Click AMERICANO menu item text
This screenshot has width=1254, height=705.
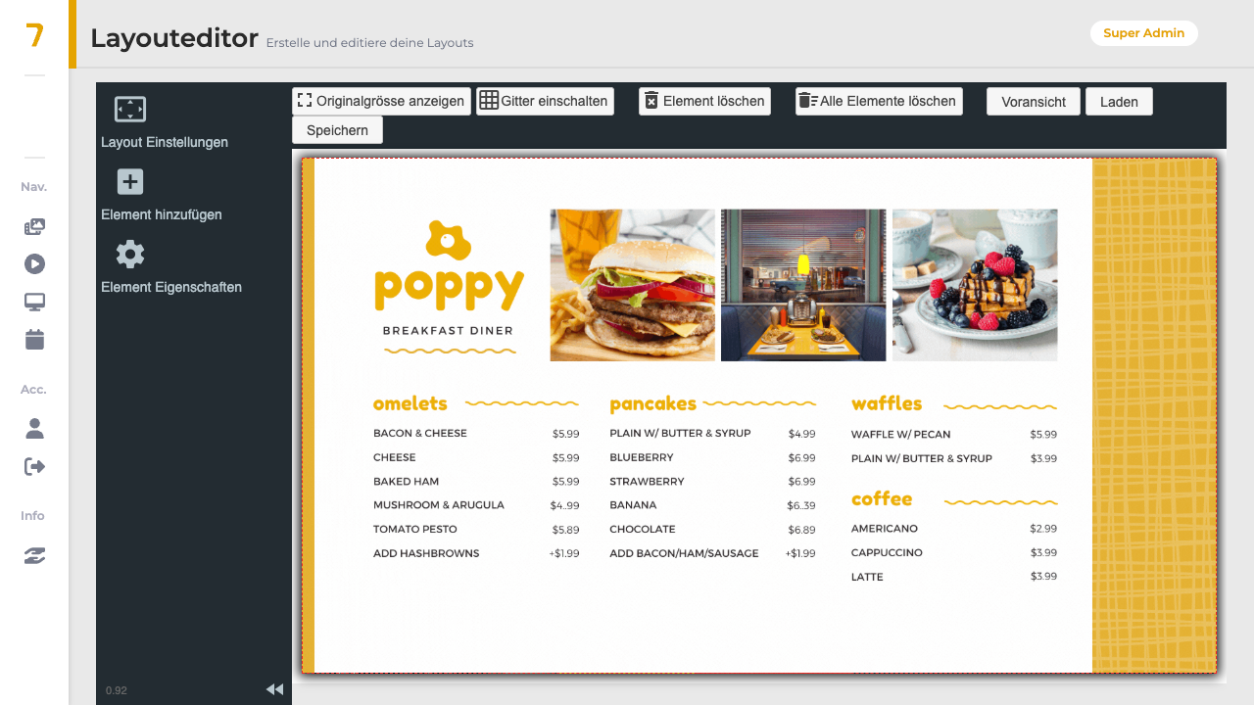(885, 529)
